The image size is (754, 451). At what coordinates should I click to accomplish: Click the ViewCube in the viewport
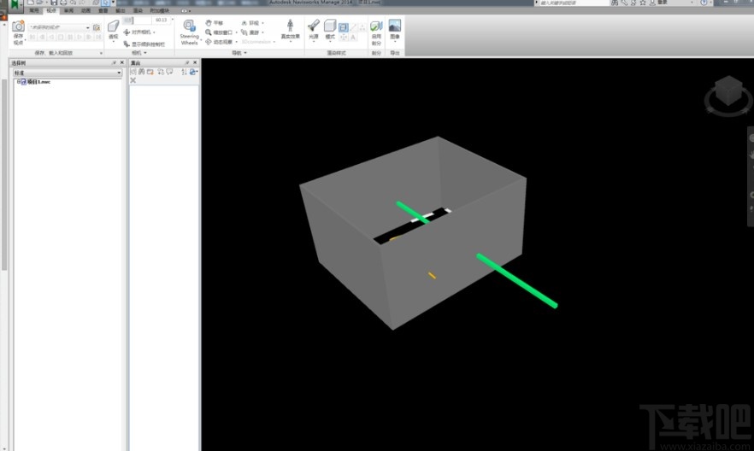point(727,91)
